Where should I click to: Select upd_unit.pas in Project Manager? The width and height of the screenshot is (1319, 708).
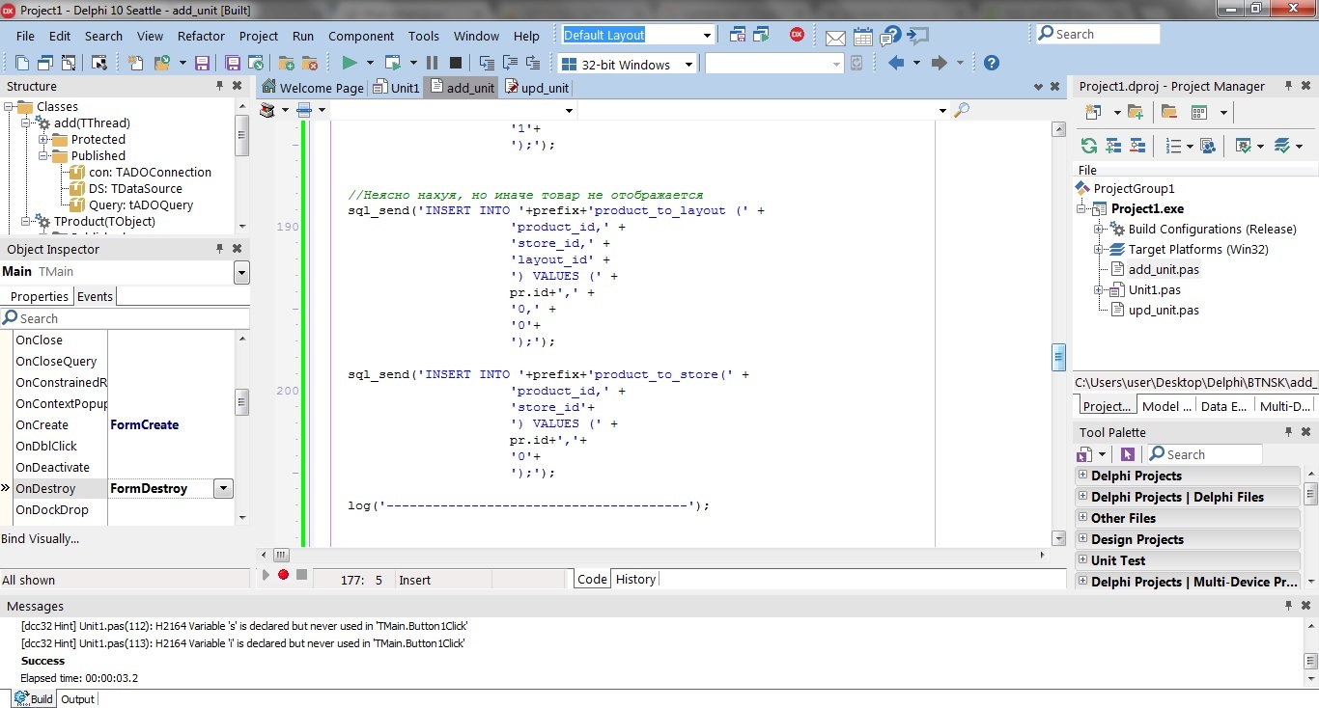coord(1164,310)
